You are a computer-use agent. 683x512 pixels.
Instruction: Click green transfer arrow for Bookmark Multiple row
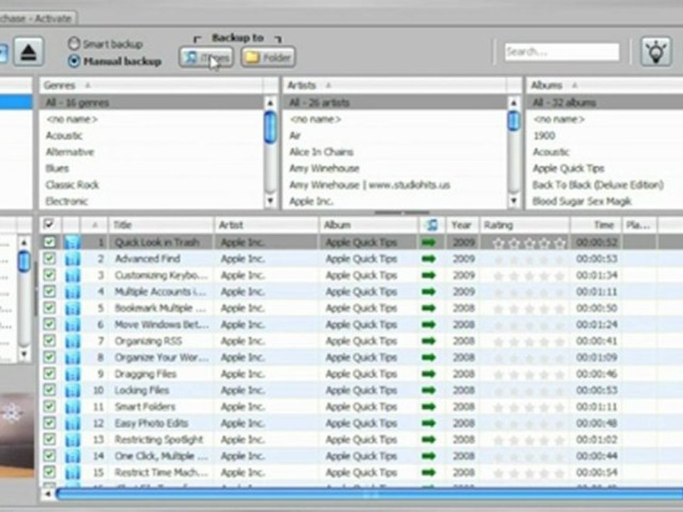tap(429, 308)
